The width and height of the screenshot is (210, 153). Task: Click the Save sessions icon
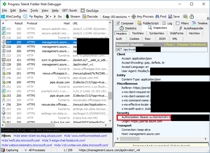point(174,16)
